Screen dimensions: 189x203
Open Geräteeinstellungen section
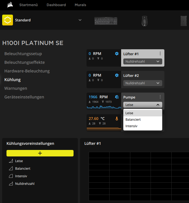coord(24,97)
